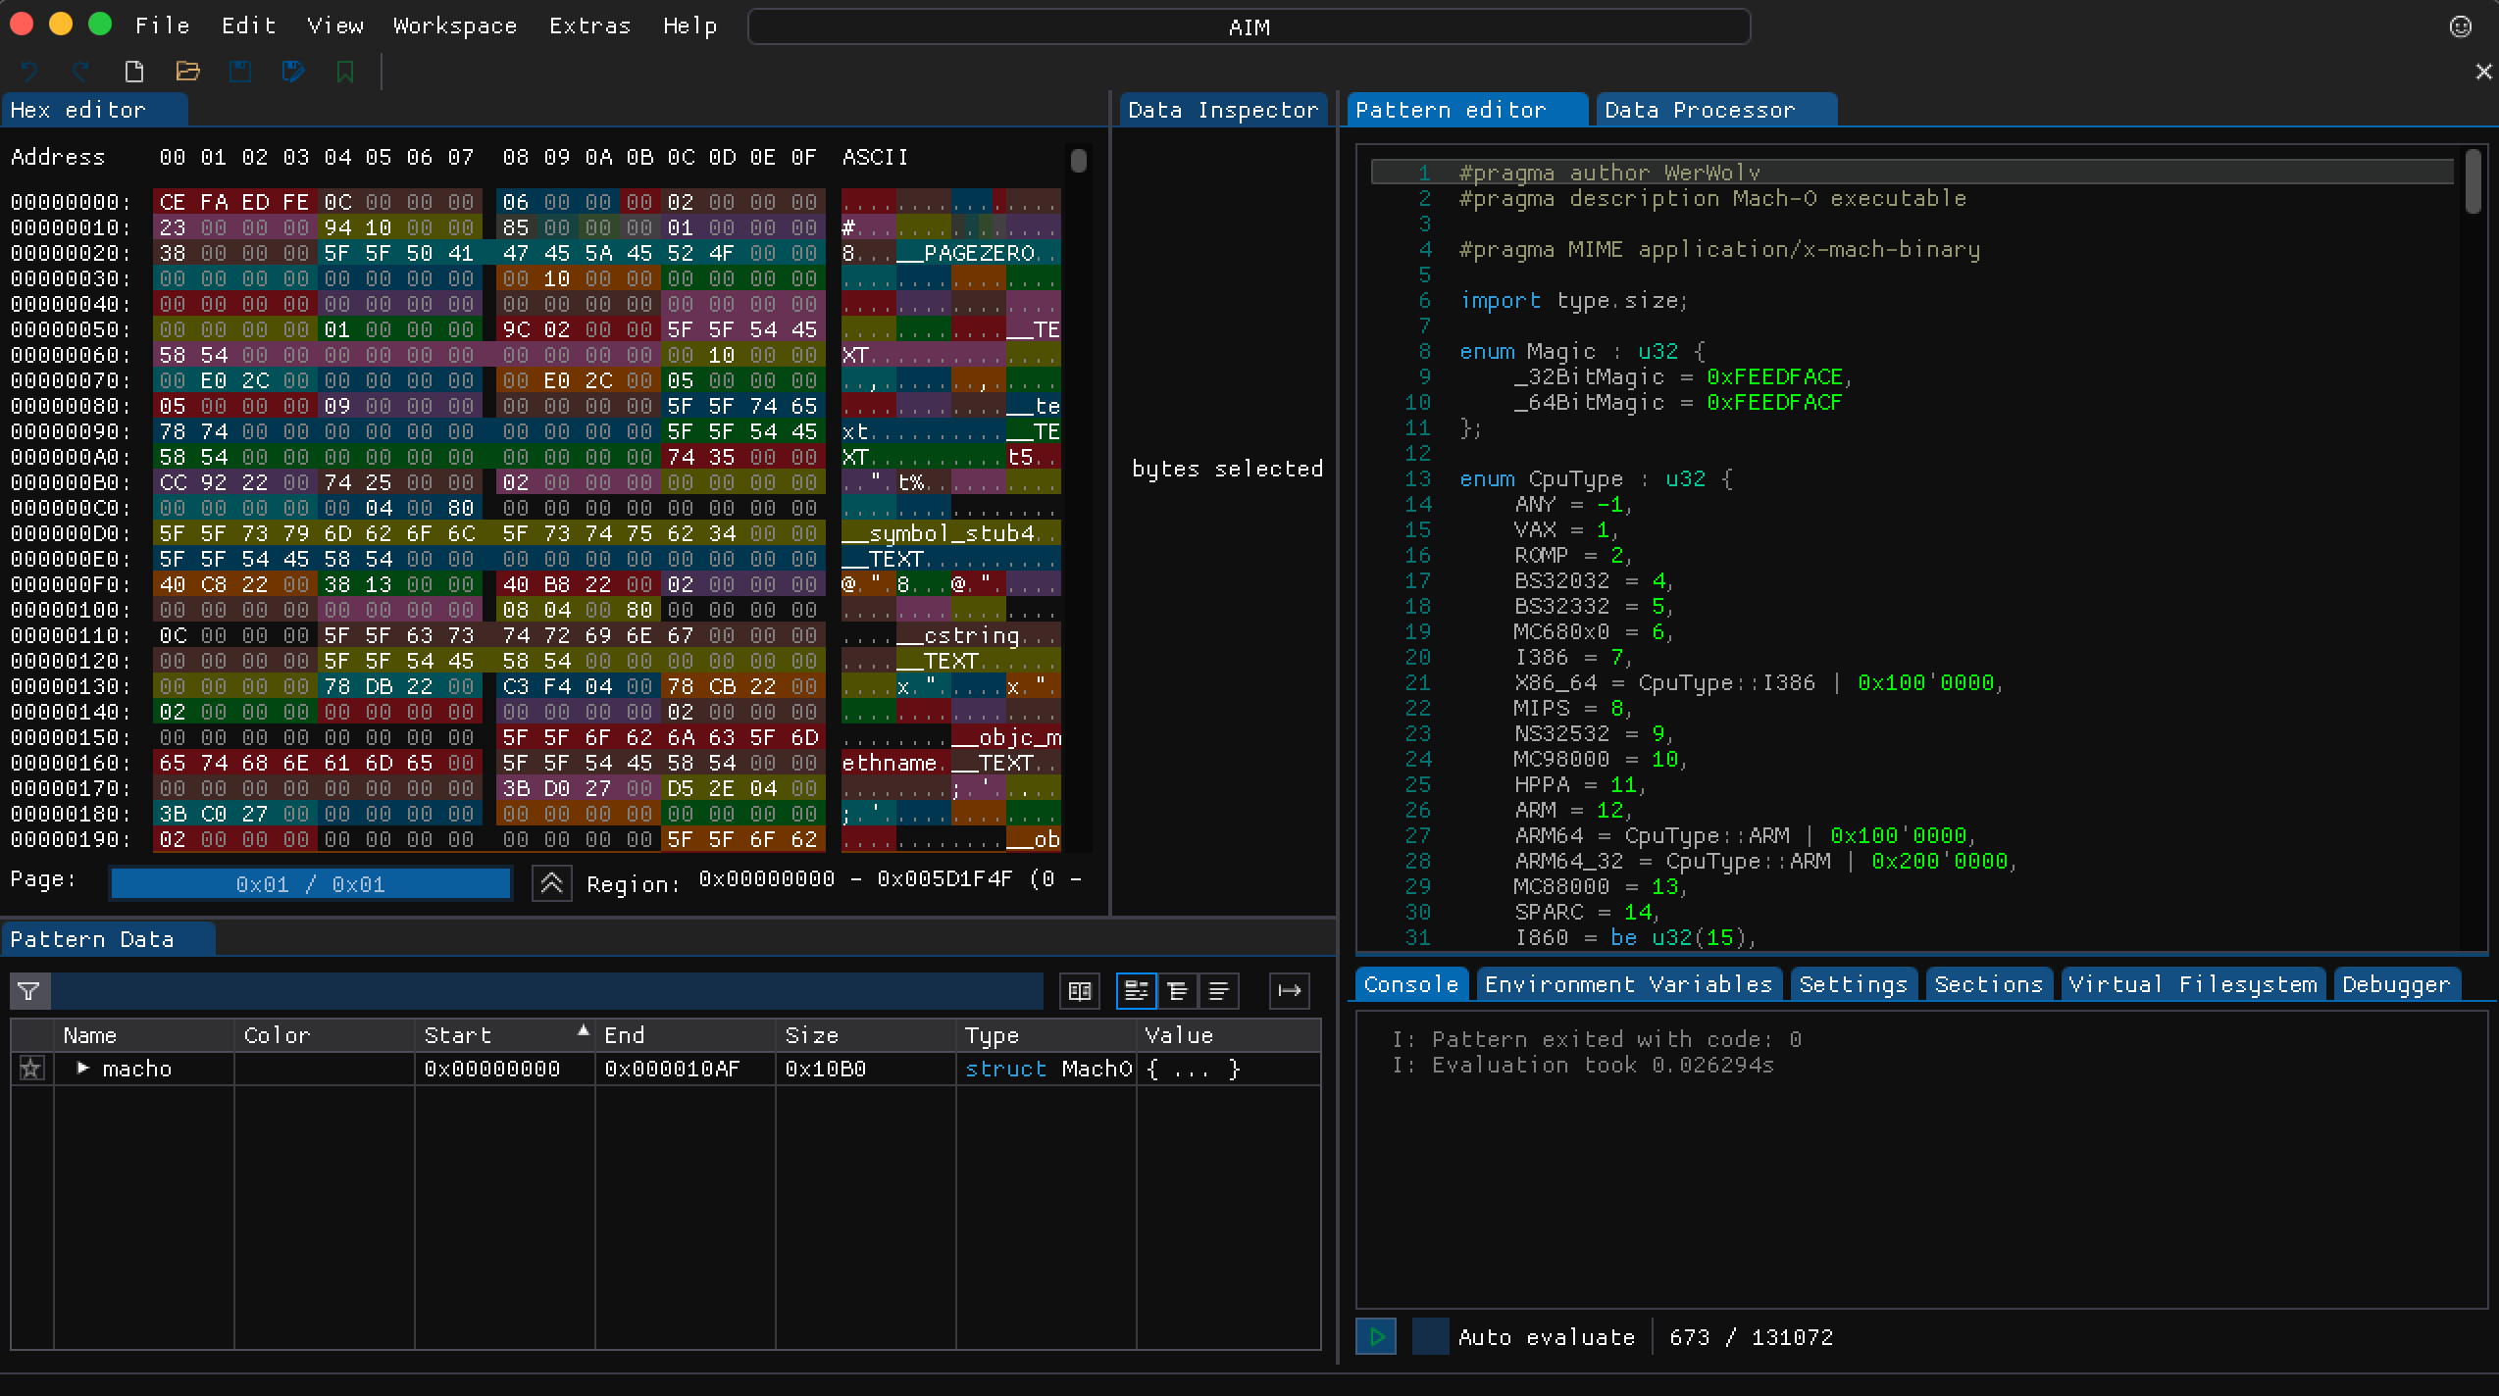Click the export arrow icon in Pattern Data
This screenshot has width=2499, height=1396.
1289,991
